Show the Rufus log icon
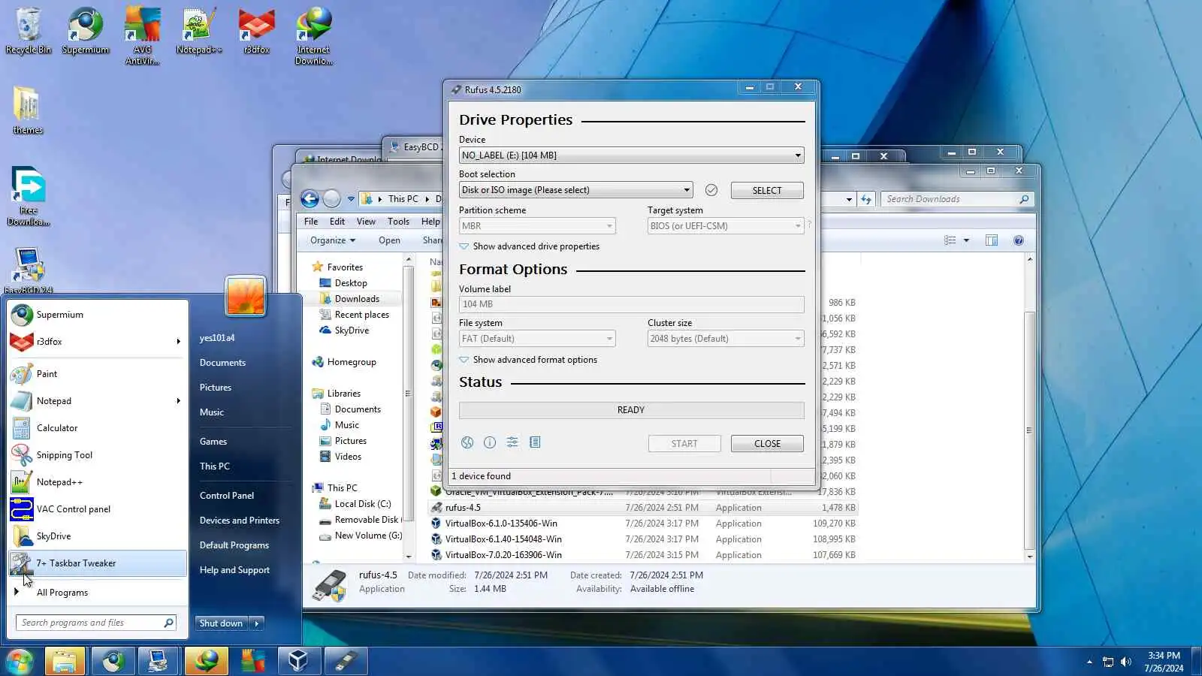1202x676 pixels. 535,442
